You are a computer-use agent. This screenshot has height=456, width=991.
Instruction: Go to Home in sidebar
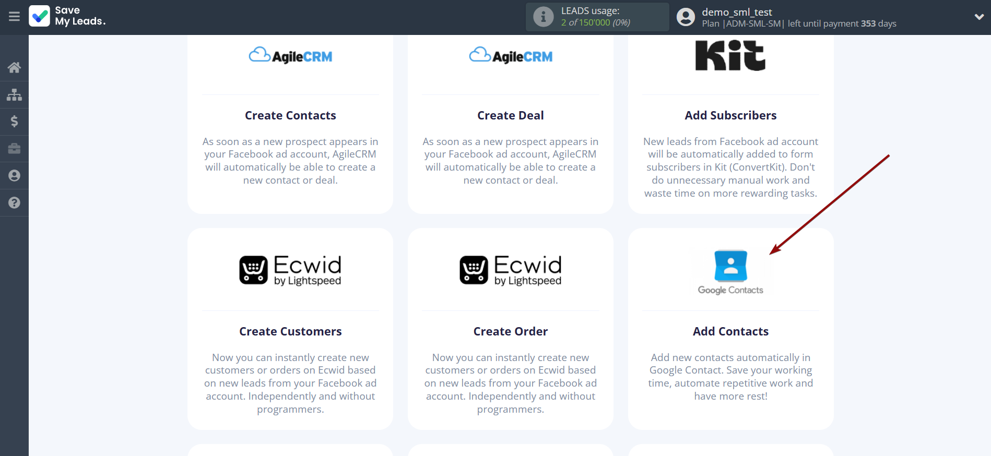click(14, 67)
